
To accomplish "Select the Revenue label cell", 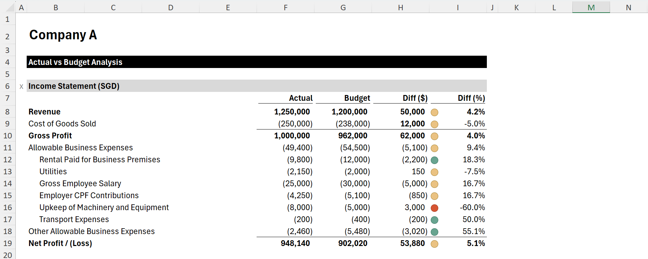I will tap(44, 112).
